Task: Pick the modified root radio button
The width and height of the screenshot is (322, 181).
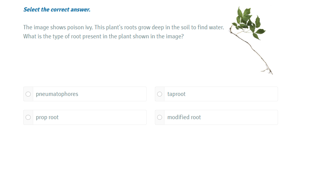Action: (160, 117)
